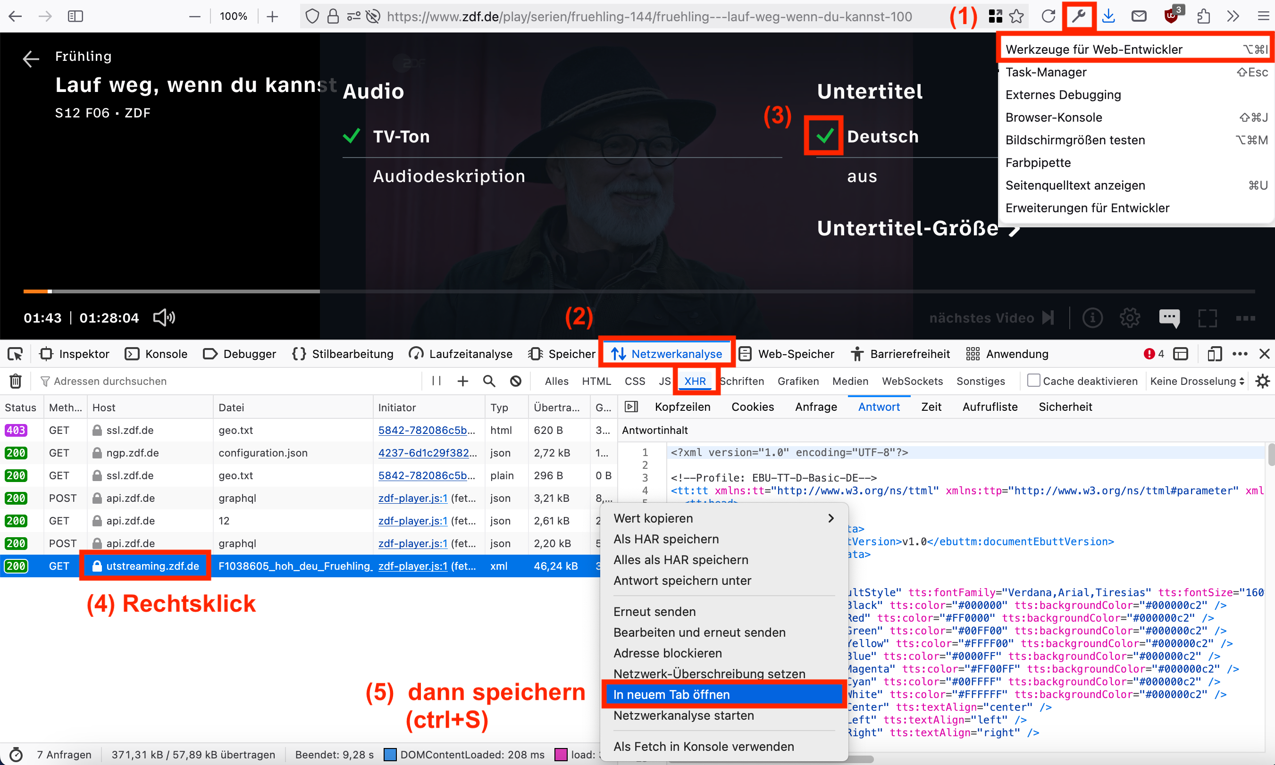This screenshot has width=1275, height=765.
Task: Select the configuration.json request row
Action: point(308,453)
